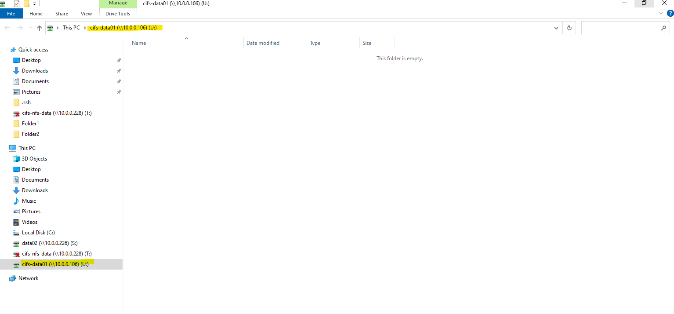Viewport: 674px width, 314px height.
Task: Click the pin icon beside Documents
Action: click(x=119, y=81)
